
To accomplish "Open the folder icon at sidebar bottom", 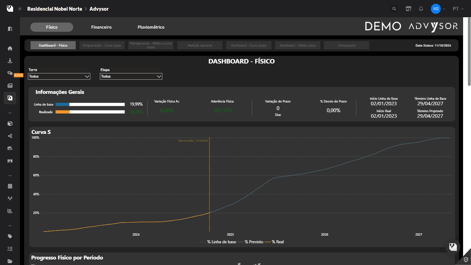I will [x=10, y=261].
